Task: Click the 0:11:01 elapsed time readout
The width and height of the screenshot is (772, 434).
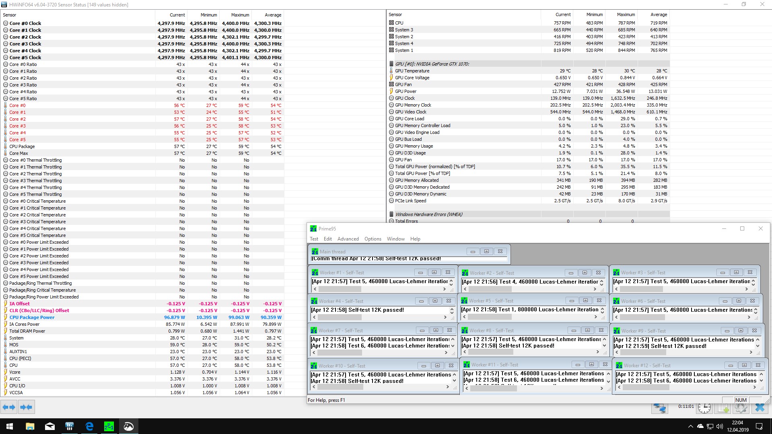Action: (686, 406)
